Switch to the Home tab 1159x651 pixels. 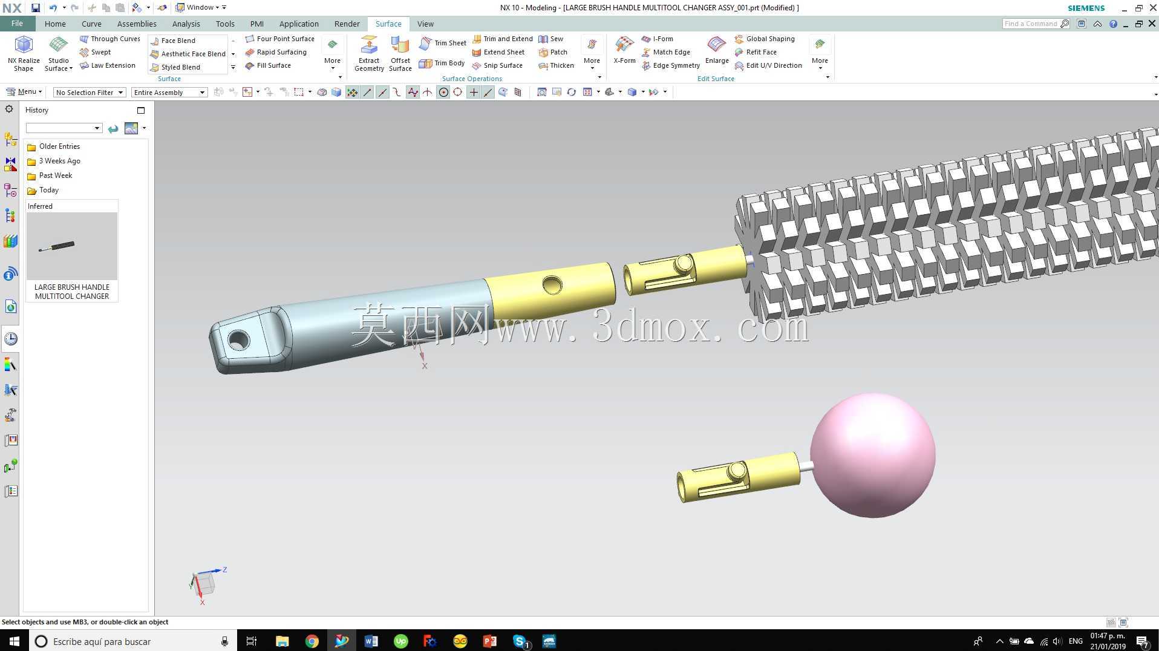55,24
